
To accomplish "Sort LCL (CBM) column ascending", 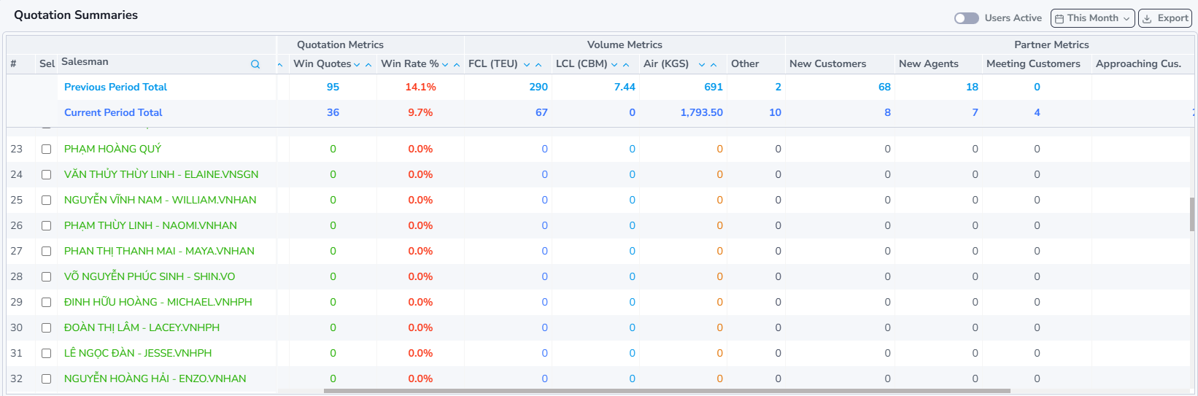I will tap(626, 65).
